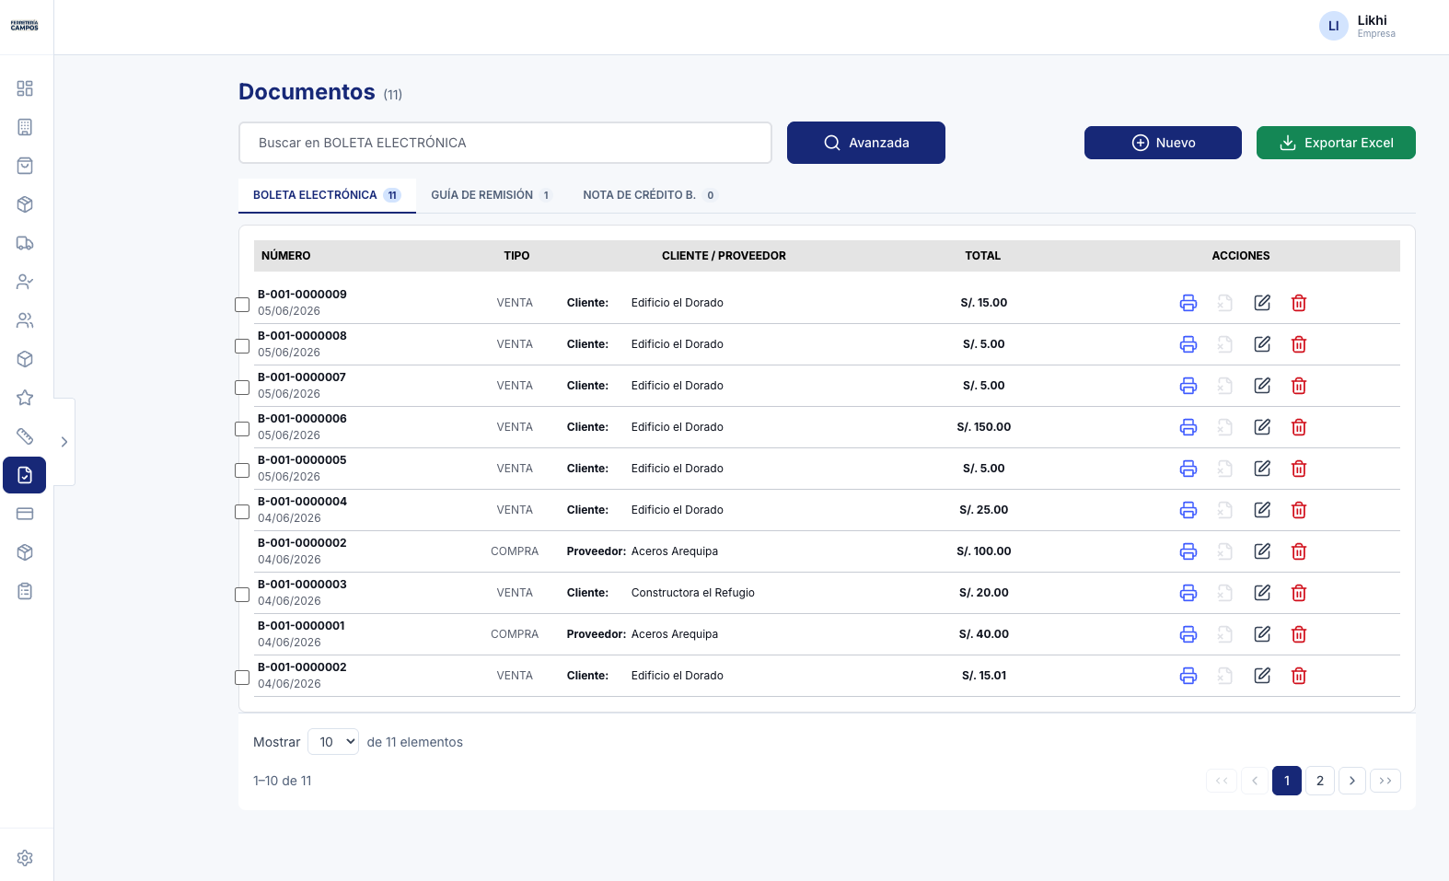Edit document B-001-0000003
This screenshot has width=1449, height=881.
pos(1262,593)
